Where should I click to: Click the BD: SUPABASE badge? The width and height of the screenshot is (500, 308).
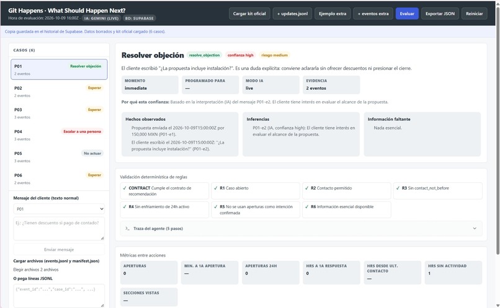tap(140, 18)
